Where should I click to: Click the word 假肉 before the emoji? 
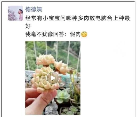tap(75, 34)
